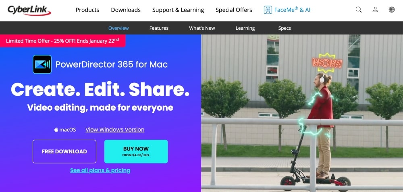
Task: Click the FREE DOWNLOAD button
Action: tap(64, 151)
